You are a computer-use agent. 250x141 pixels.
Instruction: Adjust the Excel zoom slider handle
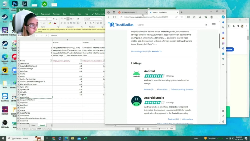(160, 129)
